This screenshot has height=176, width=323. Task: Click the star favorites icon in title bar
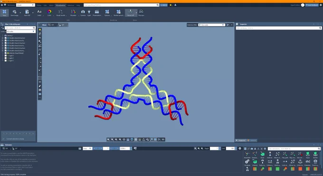(171, 5)
